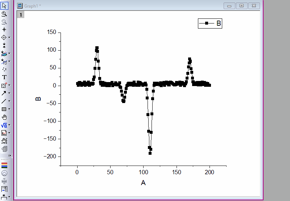Viewport: 290px width, 201px height.
Task: Click the greyed align objects icon
Action: [x=4, y=181]
